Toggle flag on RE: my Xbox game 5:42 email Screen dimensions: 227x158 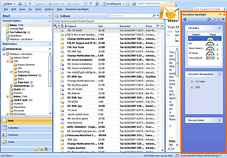(x=159, y=85)
